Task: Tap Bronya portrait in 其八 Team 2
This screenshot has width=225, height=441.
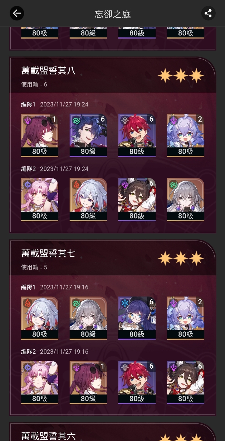Action: [x=186, y=199]
